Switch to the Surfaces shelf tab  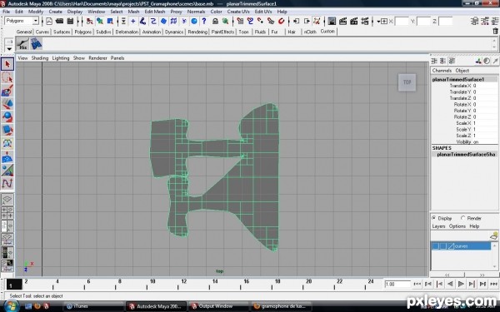coord(62,32)
